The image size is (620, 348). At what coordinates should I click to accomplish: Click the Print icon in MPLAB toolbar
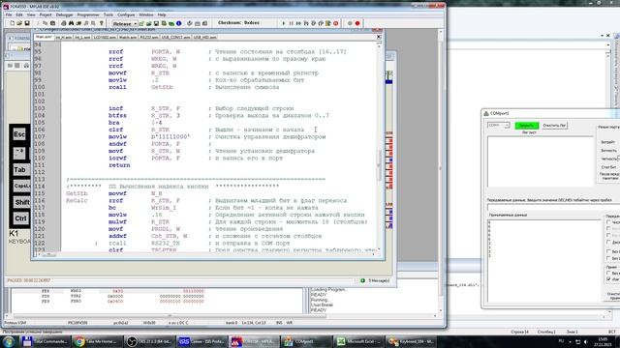[x=63, y=23]
